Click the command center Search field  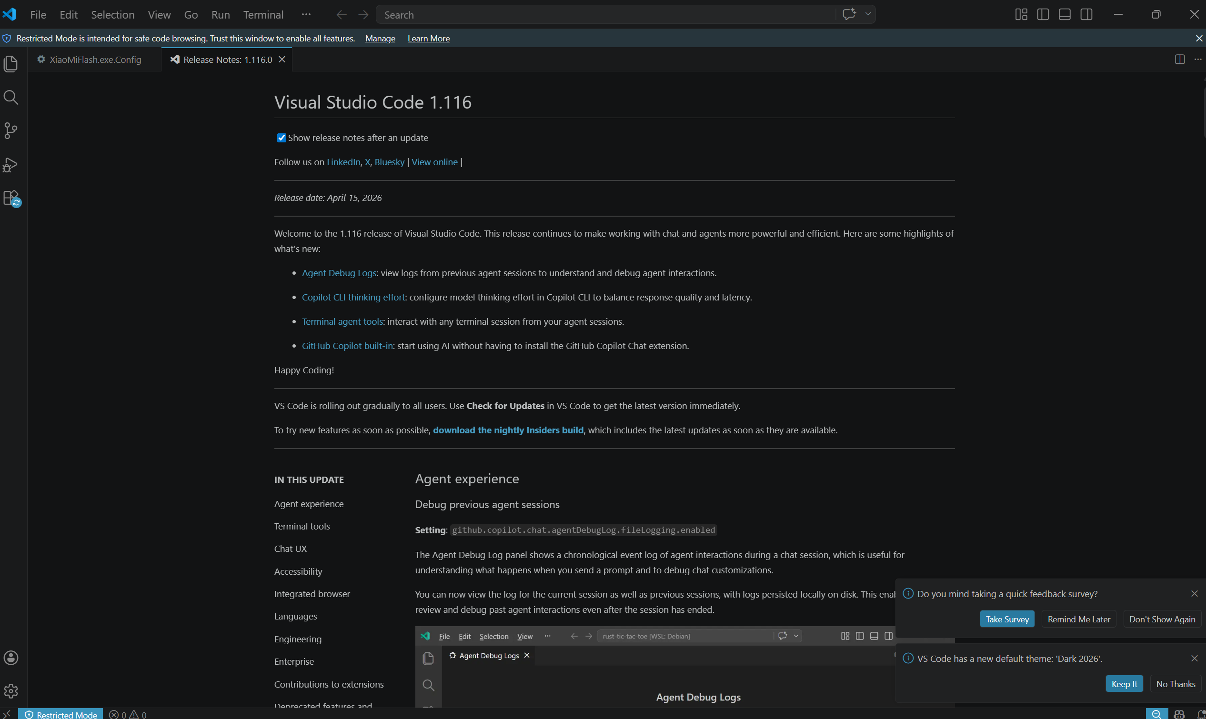click(x=606, y=15)
